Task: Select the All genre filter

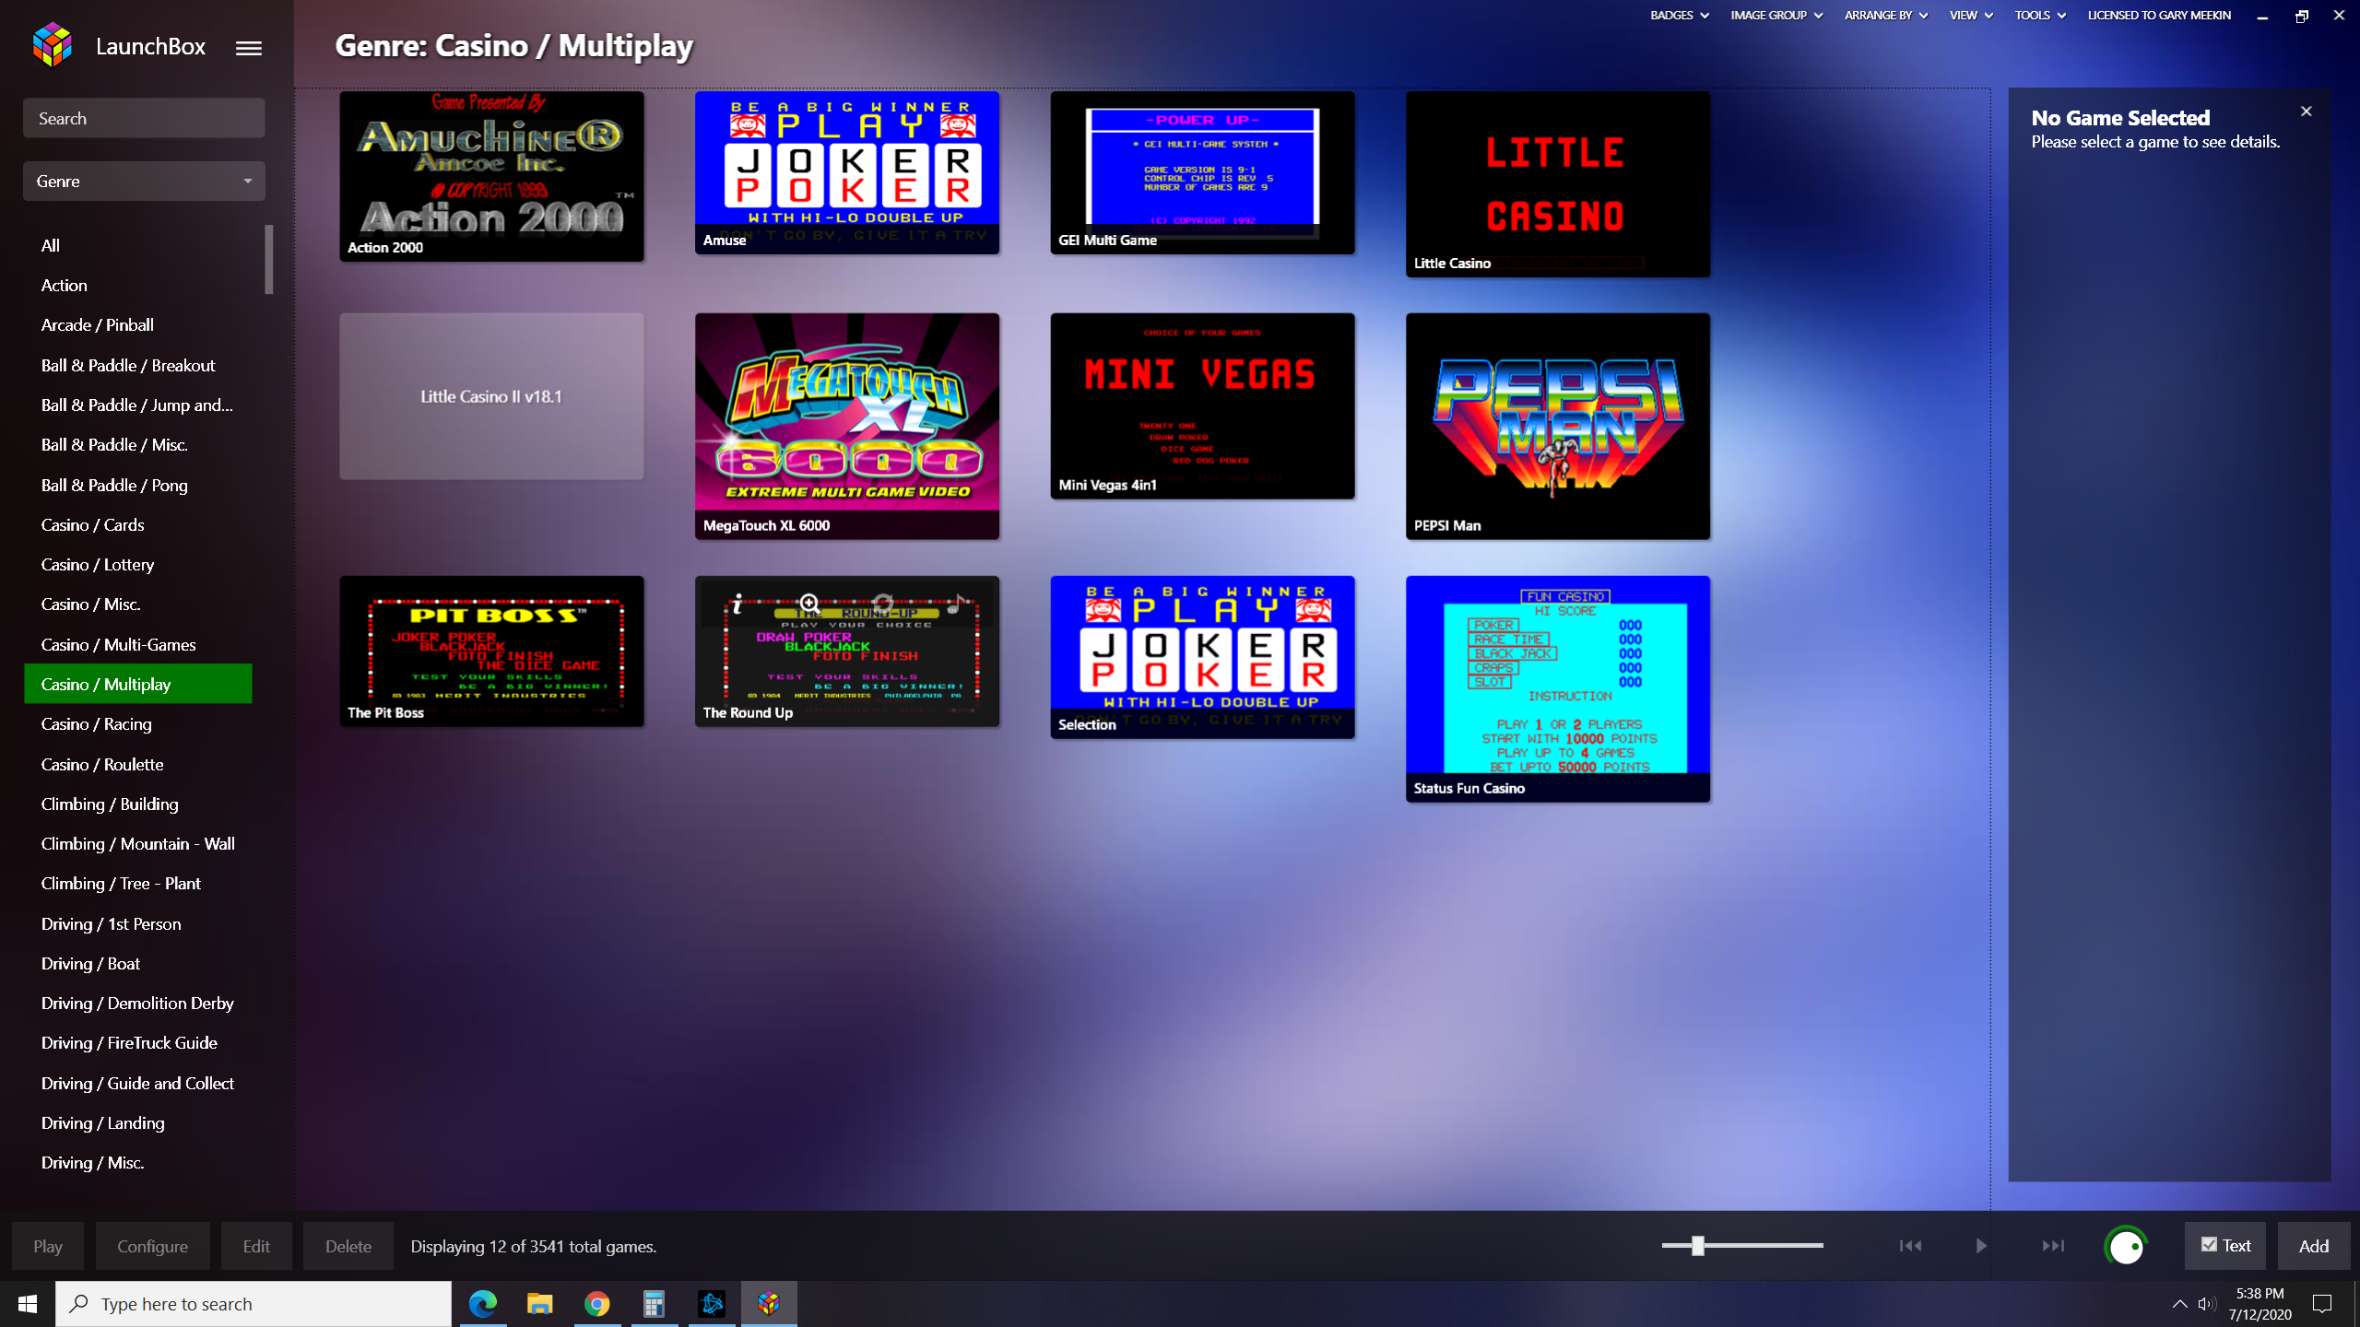Action: click(138, 245)
